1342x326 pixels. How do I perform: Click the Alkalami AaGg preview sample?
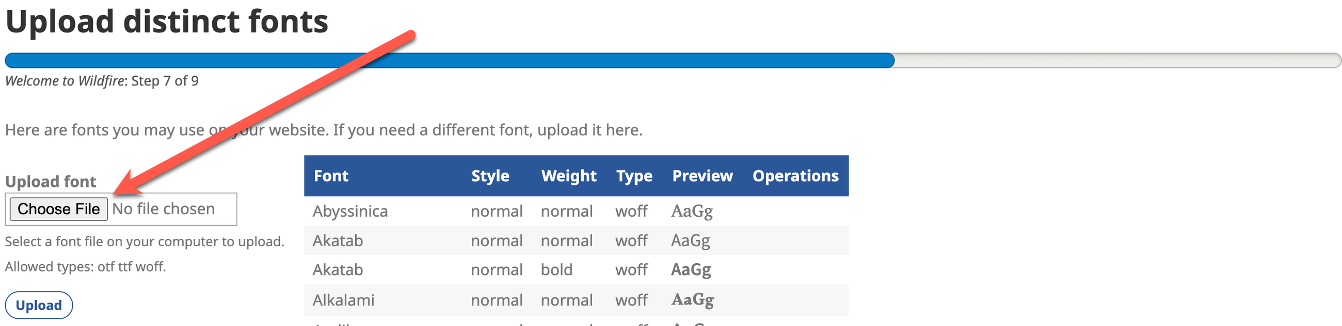(692, 300)
